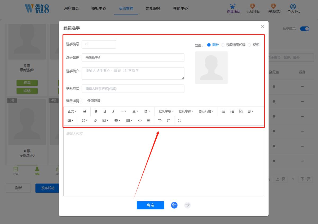Click the 确定 confirm button

point(151,205)
